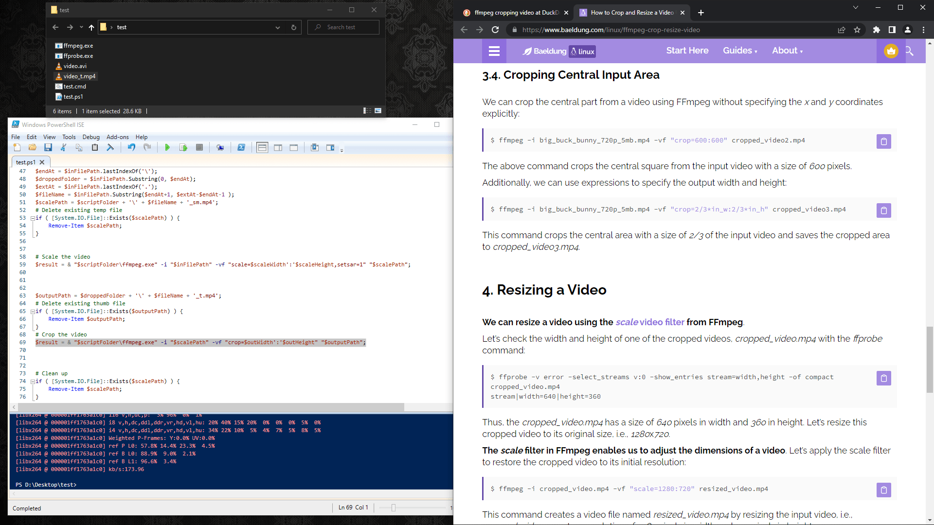Bookmark this page with the star icon

(x=857, y=30)
